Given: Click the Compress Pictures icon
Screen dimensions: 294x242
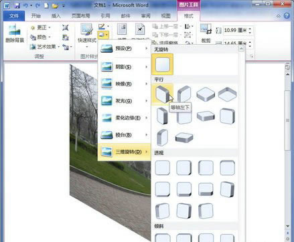Looking at the screenshot, I should [66, 27].
